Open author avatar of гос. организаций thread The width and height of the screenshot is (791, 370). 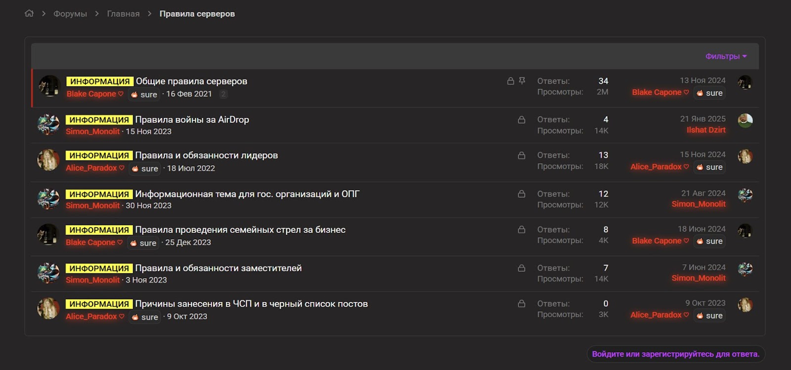(x=48, y=199)
